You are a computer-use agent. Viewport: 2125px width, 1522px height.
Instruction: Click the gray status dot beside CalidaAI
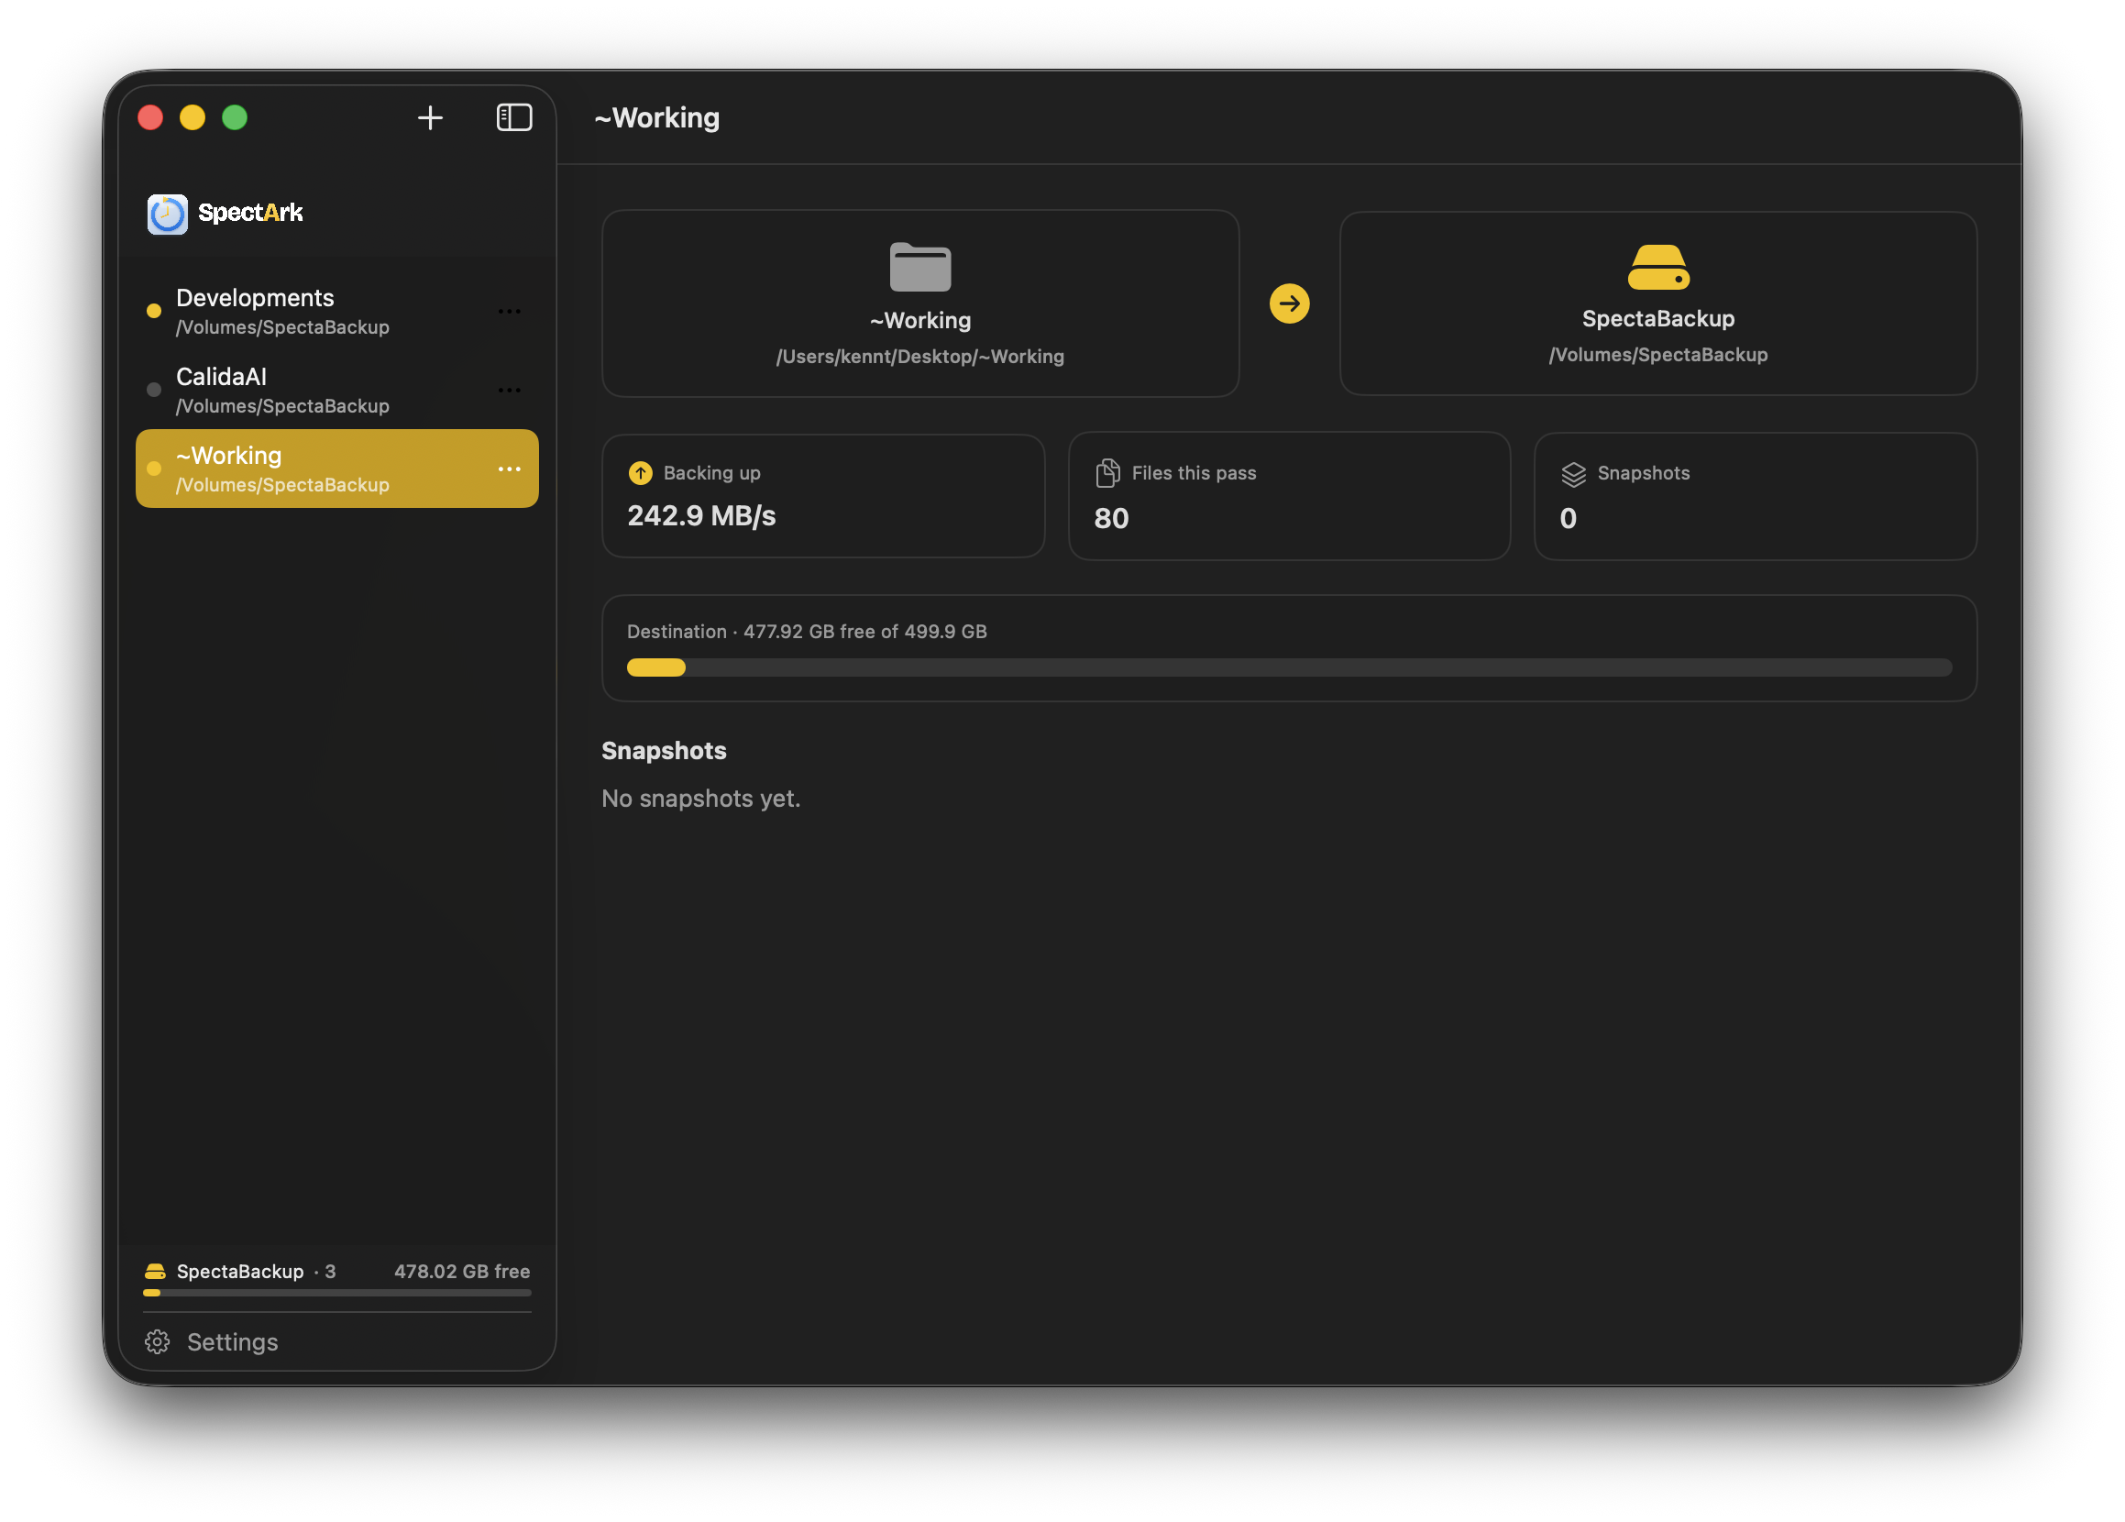point(155,390)
